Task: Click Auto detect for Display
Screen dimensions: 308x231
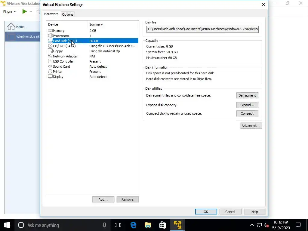Action: [98, 77]
